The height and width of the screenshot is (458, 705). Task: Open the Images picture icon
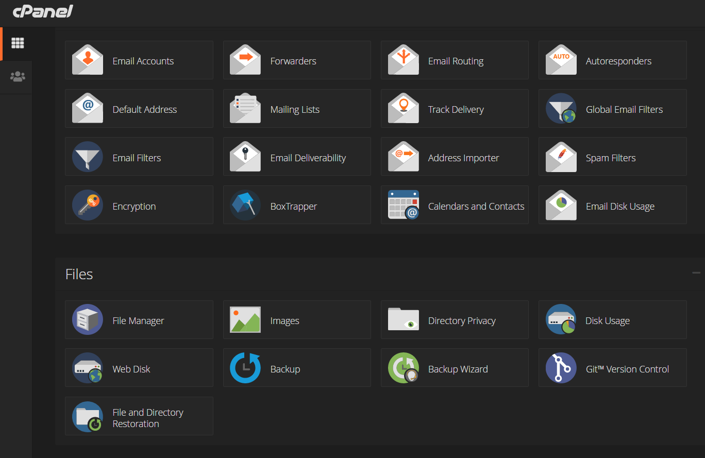click(245, 320)
